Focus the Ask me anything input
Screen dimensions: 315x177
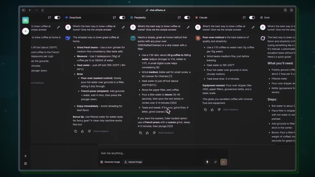163,153
